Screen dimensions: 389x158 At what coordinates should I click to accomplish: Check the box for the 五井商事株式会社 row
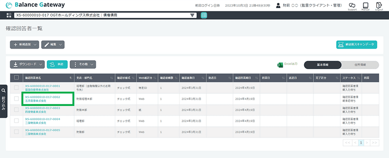(16, 99)
